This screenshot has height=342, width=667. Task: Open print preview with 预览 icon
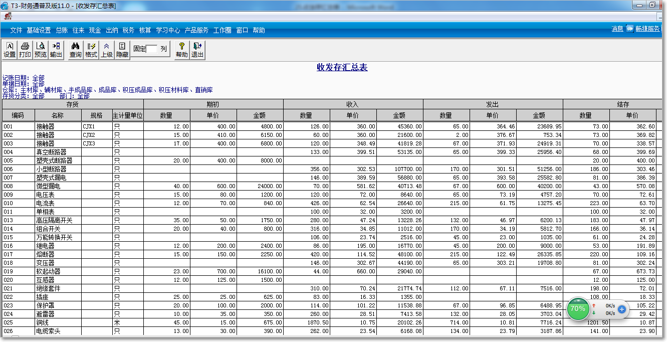40,49
